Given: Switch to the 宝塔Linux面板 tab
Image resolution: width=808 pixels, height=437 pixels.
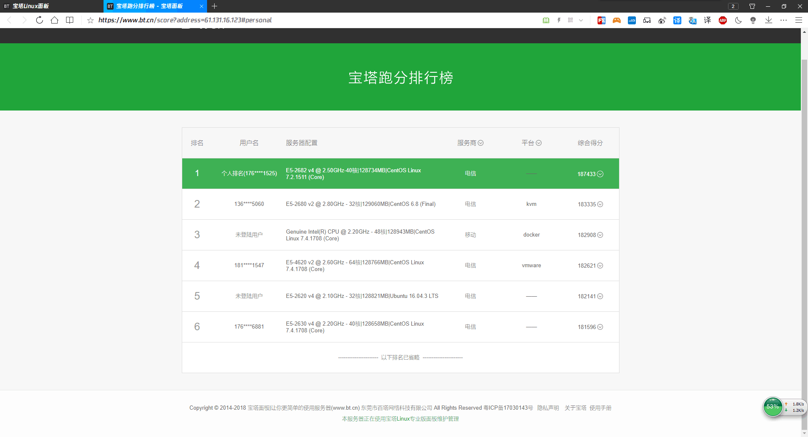Looking at the screenshot, I should (51, 6).
